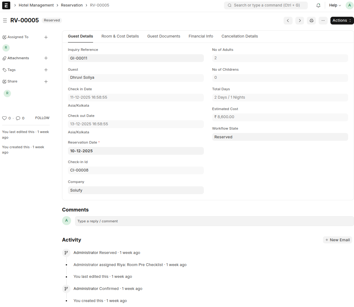This screenshot has height=307, width=354.
Task: Like this reservation with the heart icon
Action: pyautogui.click(x=4, y=118)
